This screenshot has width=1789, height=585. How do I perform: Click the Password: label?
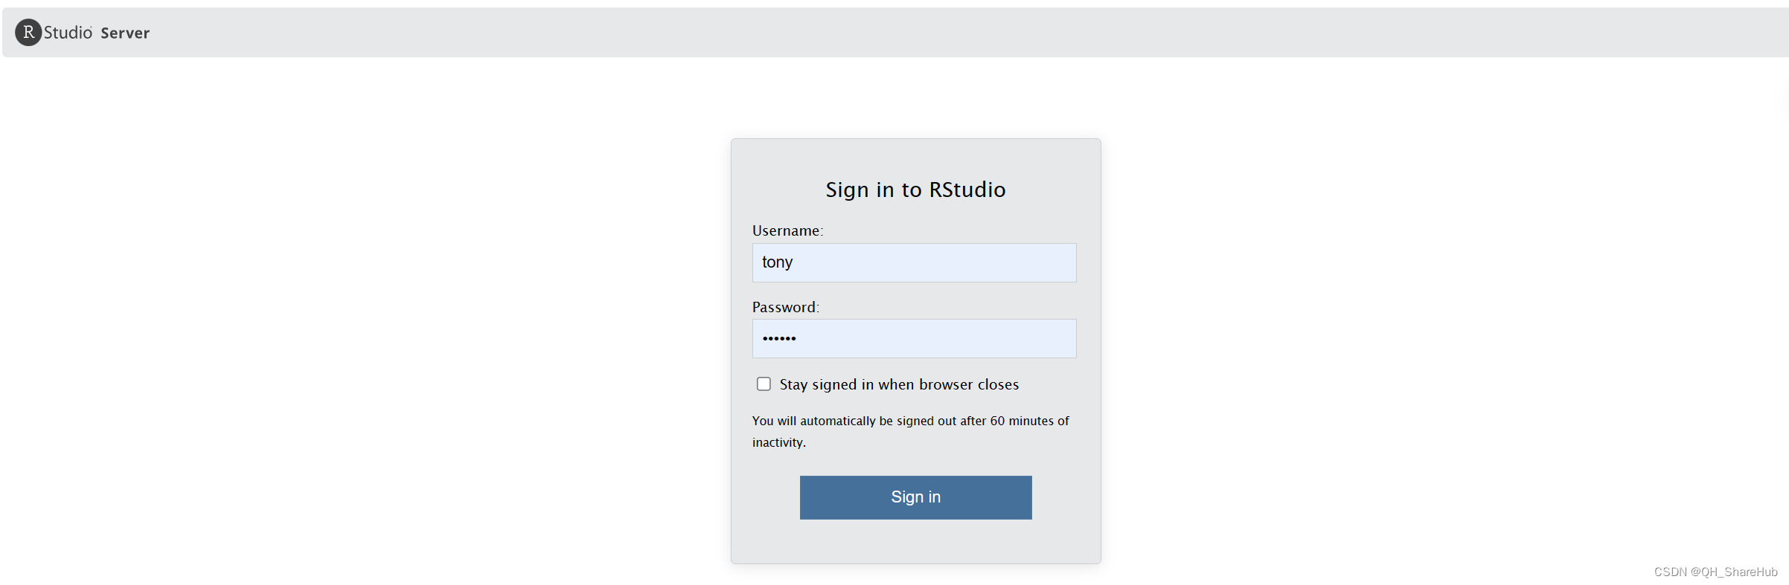(785, 307)
